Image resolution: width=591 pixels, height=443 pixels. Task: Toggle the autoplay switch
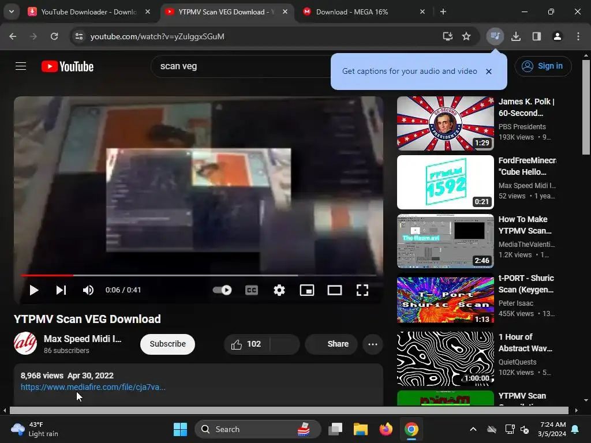(x=222, y=290)
